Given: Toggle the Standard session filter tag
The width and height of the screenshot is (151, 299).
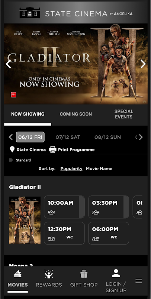Looking at the screenshot, I should tap(20, 160).
